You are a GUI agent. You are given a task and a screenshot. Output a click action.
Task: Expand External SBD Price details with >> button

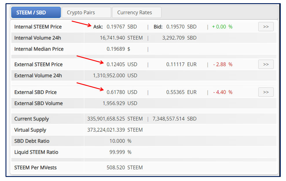click(266, 92)
